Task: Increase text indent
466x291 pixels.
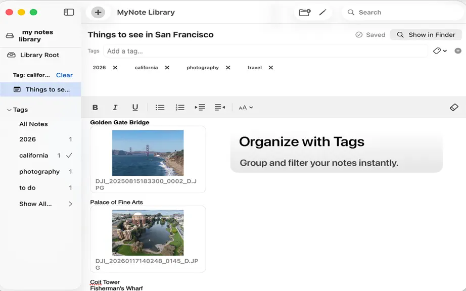Action: pos(200,108)
